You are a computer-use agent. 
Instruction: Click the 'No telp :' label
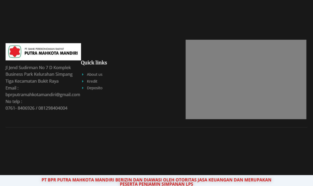click(14, 101)
